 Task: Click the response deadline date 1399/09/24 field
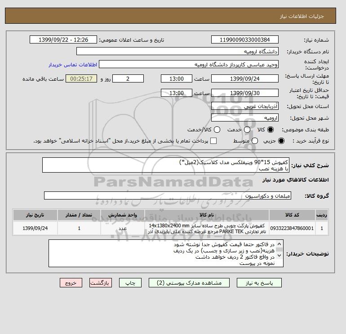click(x=245, y=78)
